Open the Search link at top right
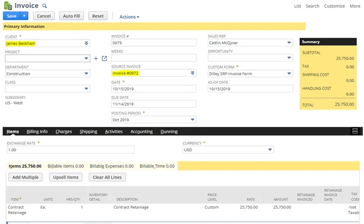The width and height of the screenshot is (364, 224). pyautogui.click(x=312, y=6)
